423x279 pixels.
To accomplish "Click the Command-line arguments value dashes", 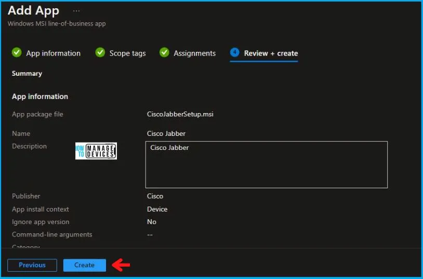I will pyautogui.click(x=150, y=235).
